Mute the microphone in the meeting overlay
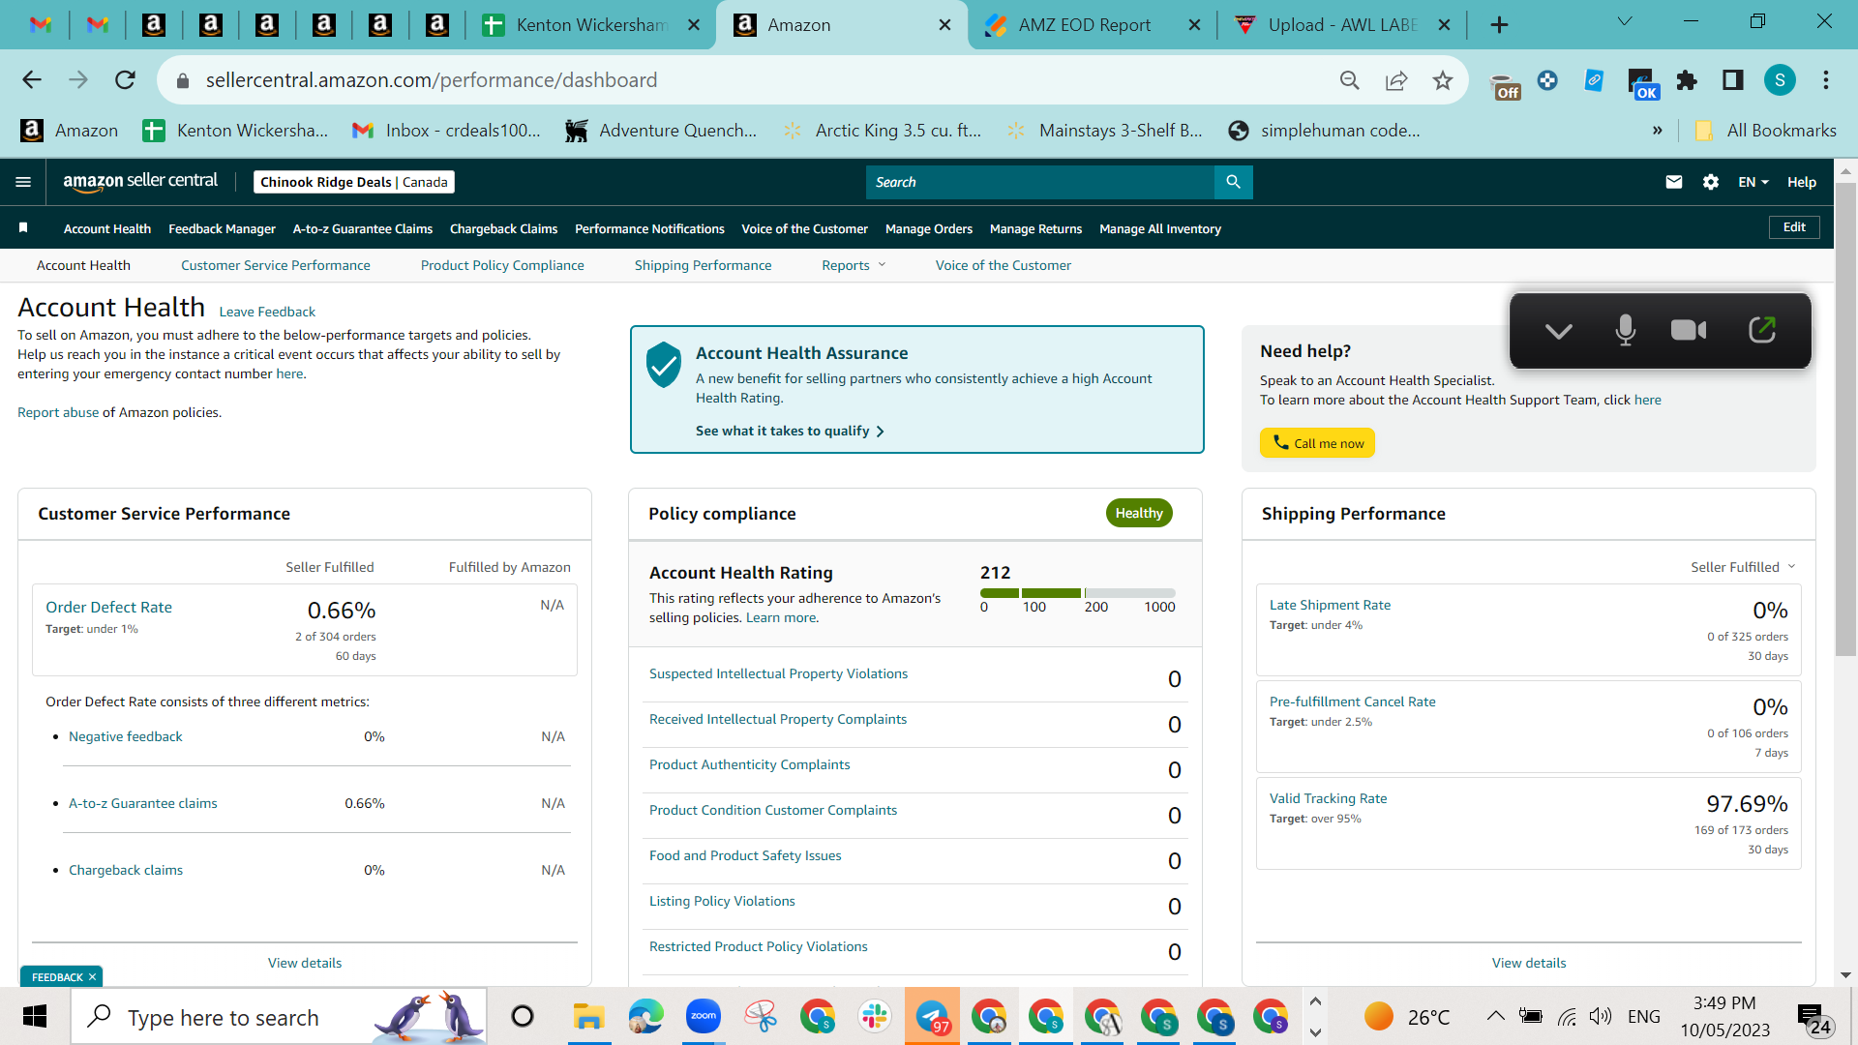This screenshot has height=1045, width=1858. pyautogui.click(x=1625, y=331)
